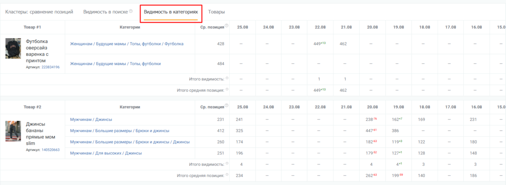506x185 pixels.
Task: Open Итого видимость hint icon for Товар #1
Action: (227, 78)
